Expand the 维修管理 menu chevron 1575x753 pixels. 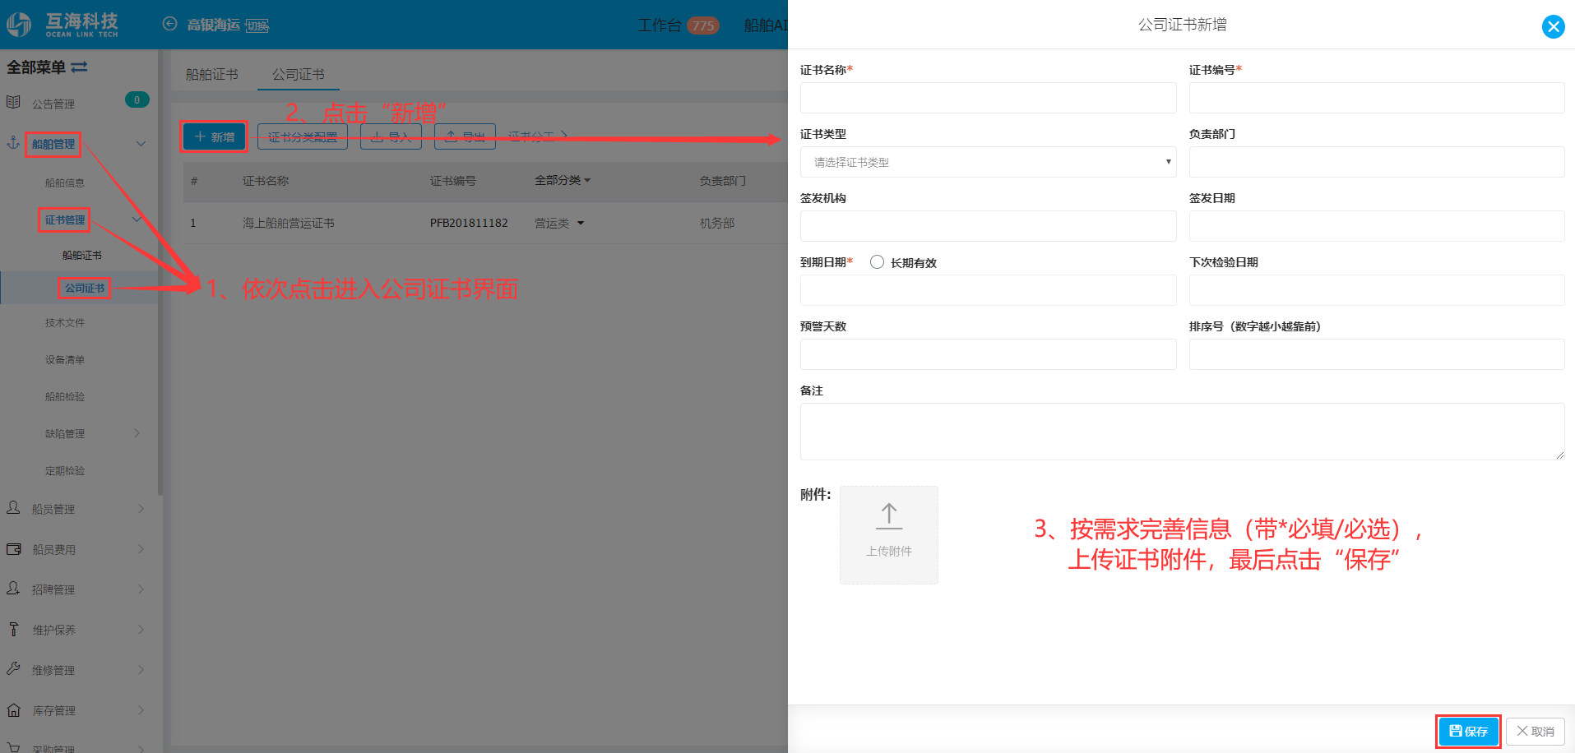pyautogui.click(x=141, y=670)
